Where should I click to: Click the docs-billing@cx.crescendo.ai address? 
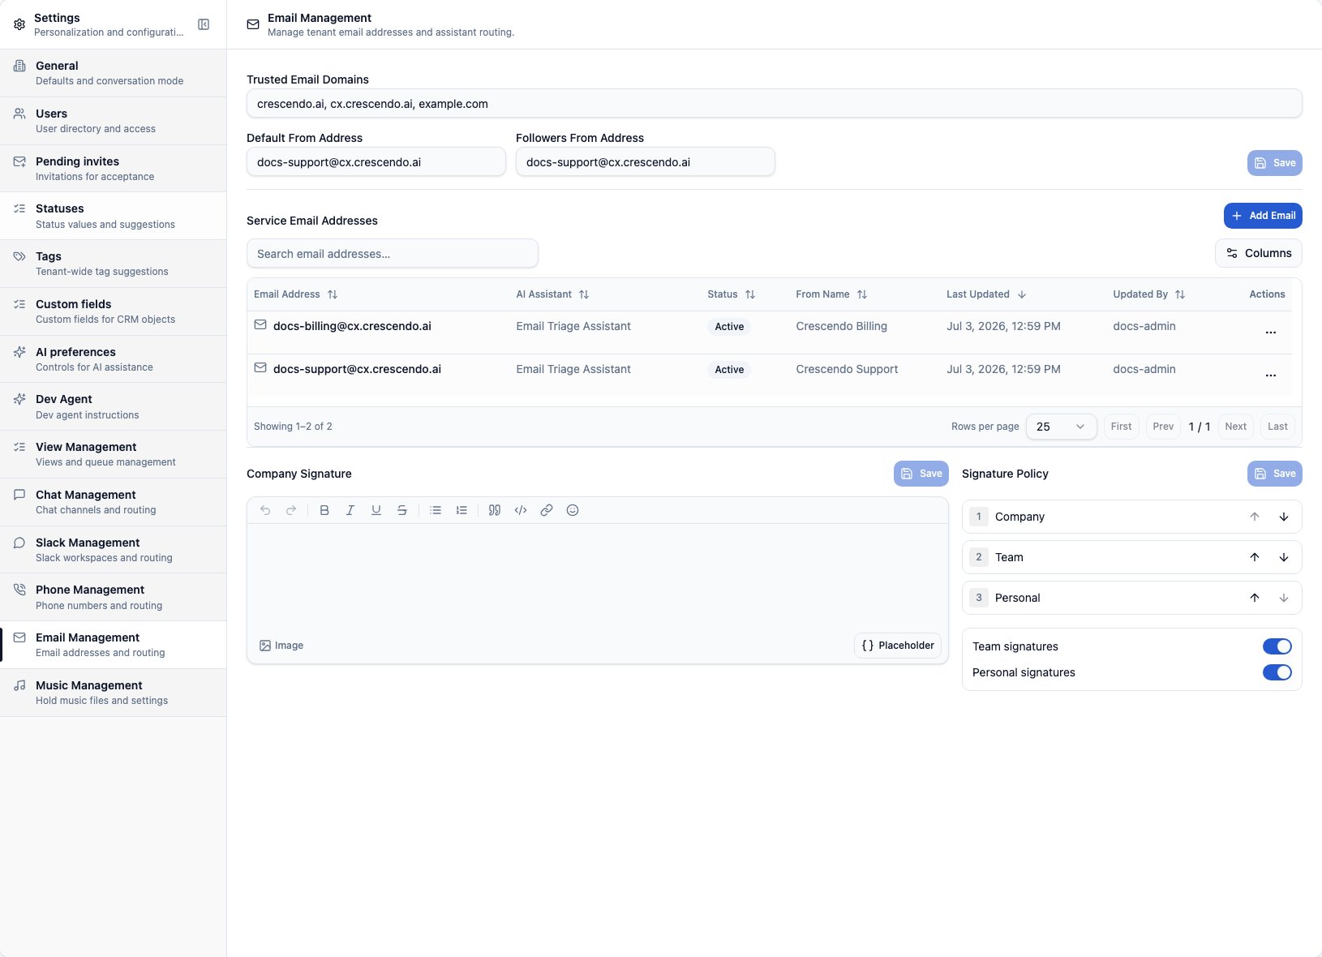(x=352, y=326)
